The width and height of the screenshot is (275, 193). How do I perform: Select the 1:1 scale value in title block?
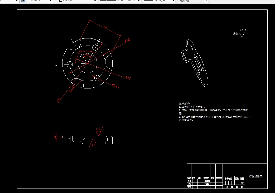(x=243, y=183)
